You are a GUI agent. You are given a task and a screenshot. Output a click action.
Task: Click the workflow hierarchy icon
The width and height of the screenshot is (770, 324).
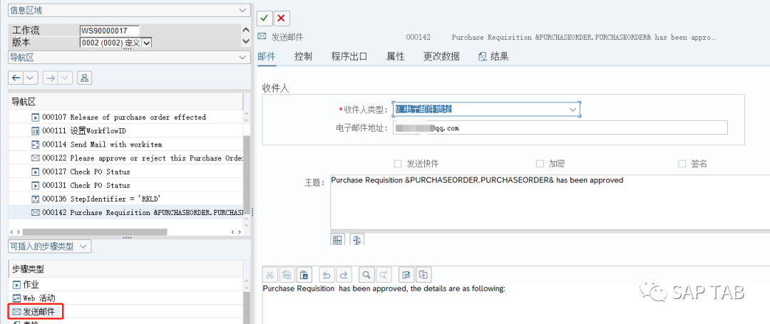84,78
